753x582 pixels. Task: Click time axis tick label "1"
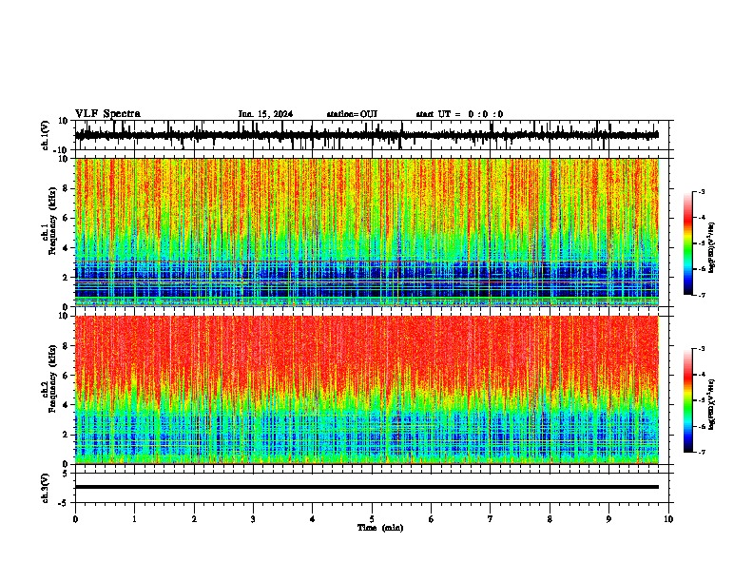[x=134, y=519]
